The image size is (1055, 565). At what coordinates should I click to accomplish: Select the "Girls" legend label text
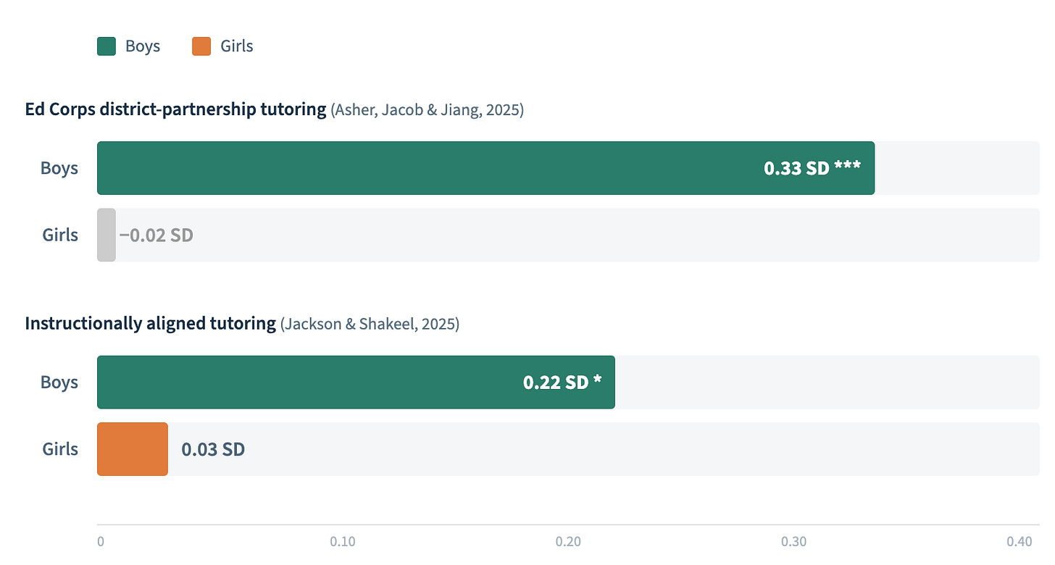click(x=237, y=46)
